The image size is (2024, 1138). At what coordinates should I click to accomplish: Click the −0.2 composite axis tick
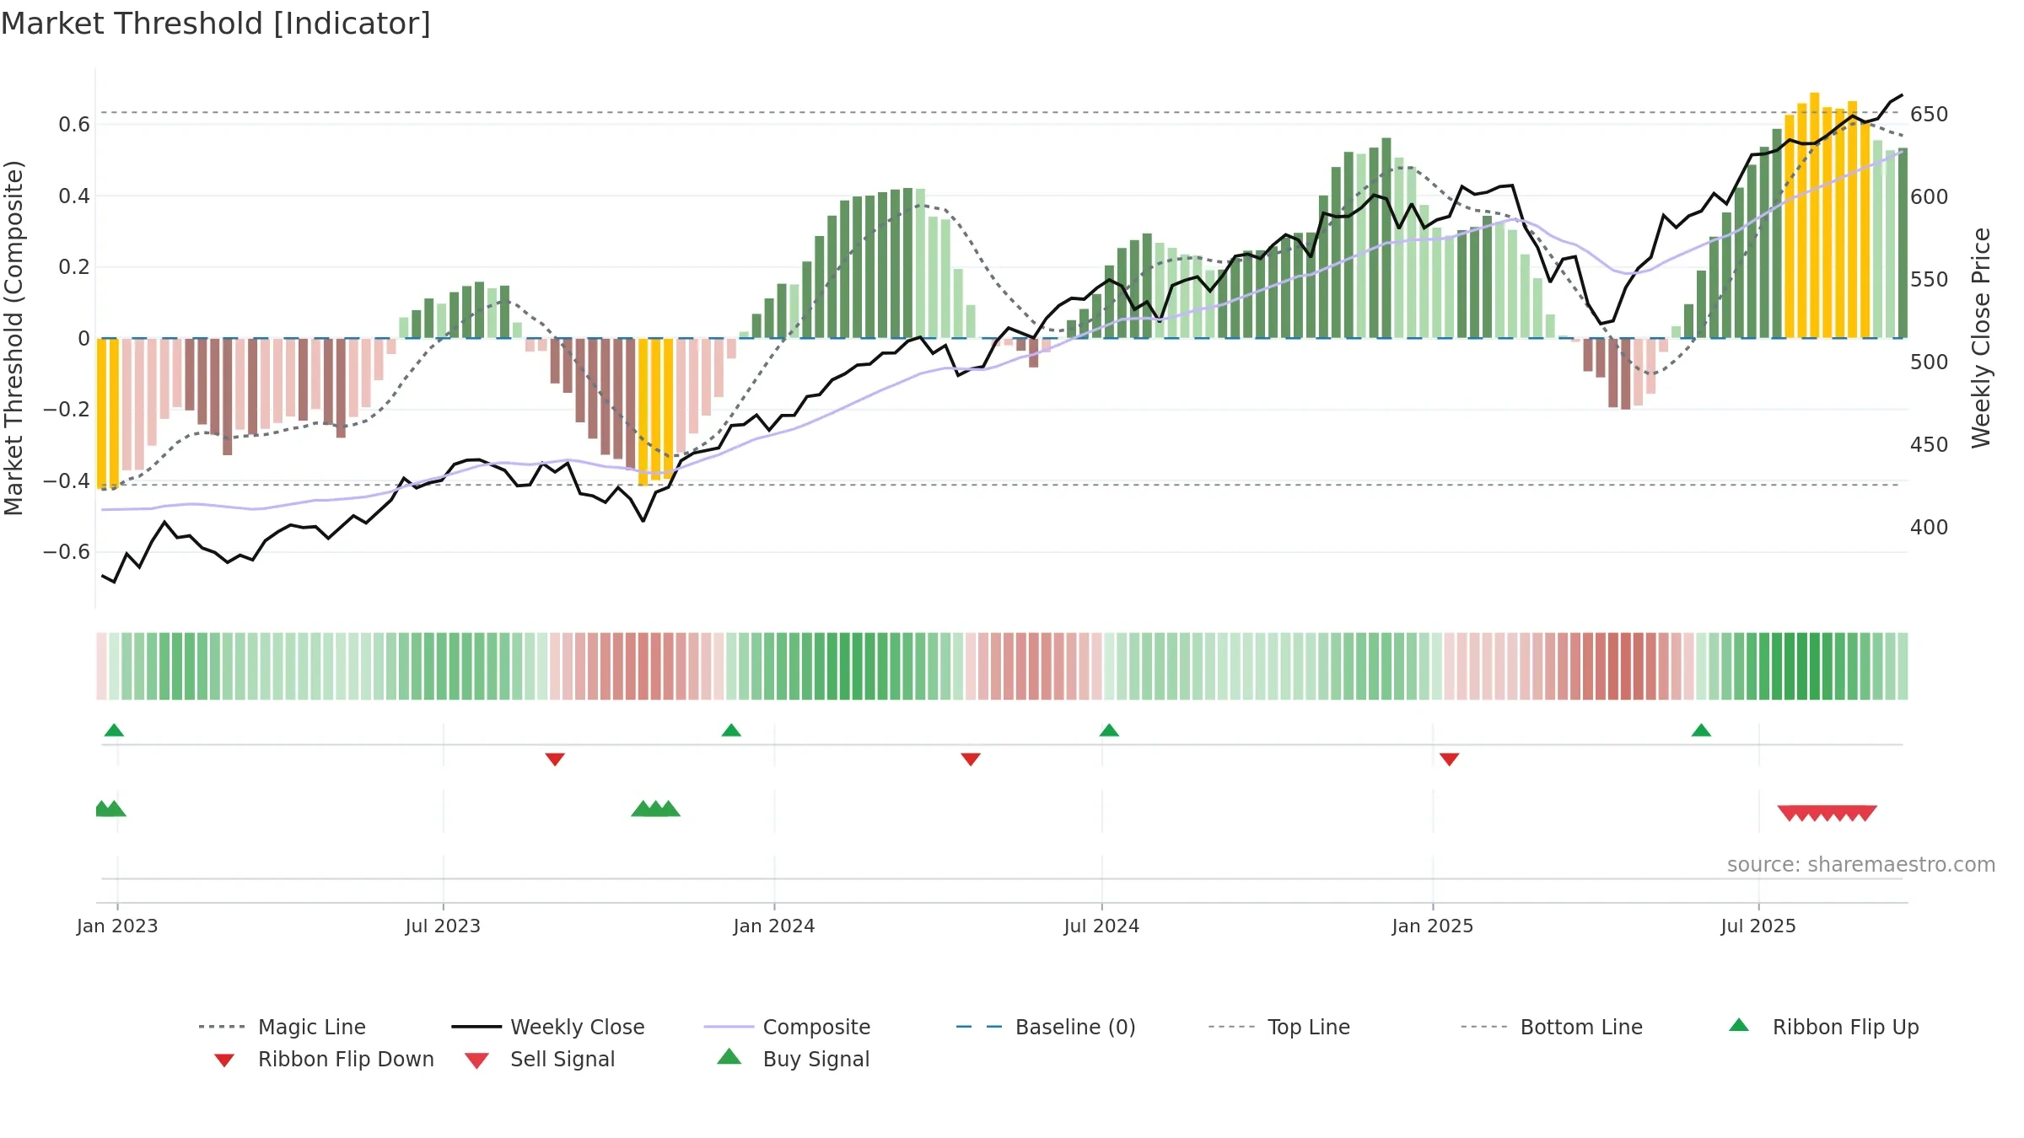coord(67,410)
